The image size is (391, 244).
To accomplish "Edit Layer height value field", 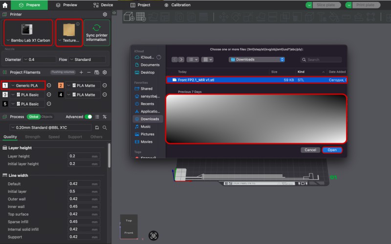I will click(84, 156).
